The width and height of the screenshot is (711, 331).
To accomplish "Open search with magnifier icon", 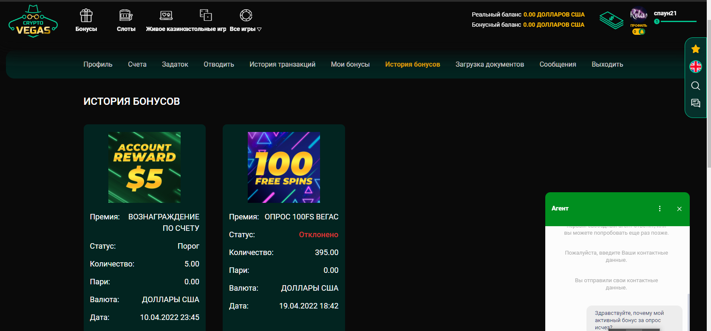I will point(696,86).
